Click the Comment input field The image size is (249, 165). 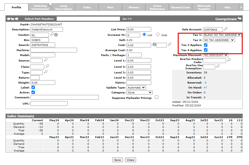65,97
